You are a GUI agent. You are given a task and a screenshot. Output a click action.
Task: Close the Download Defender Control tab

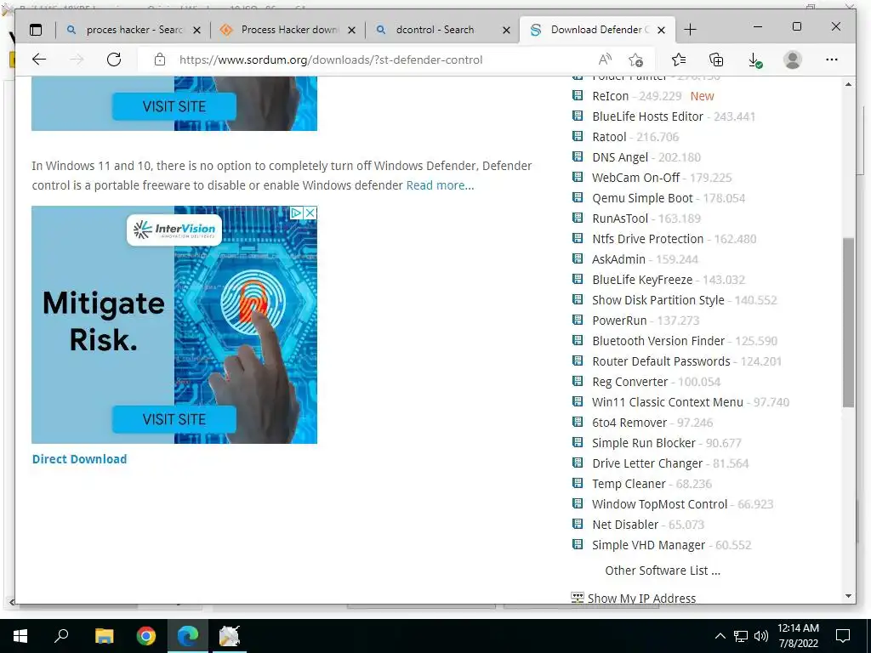pyautogui.click(x=661, y=30)
